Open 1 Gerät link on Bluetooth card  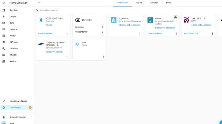pos(49,25)
